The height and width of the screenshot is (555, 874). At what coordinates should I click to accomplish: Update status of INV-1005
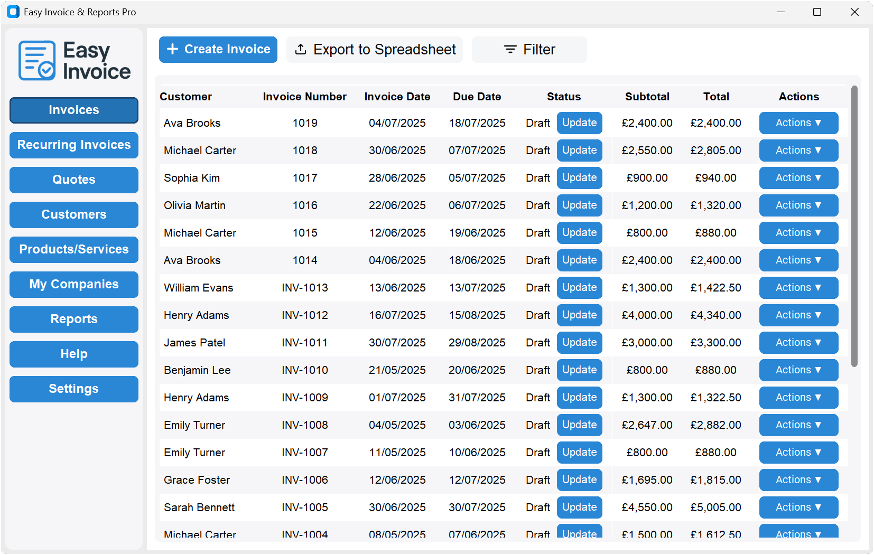point(579,507)
